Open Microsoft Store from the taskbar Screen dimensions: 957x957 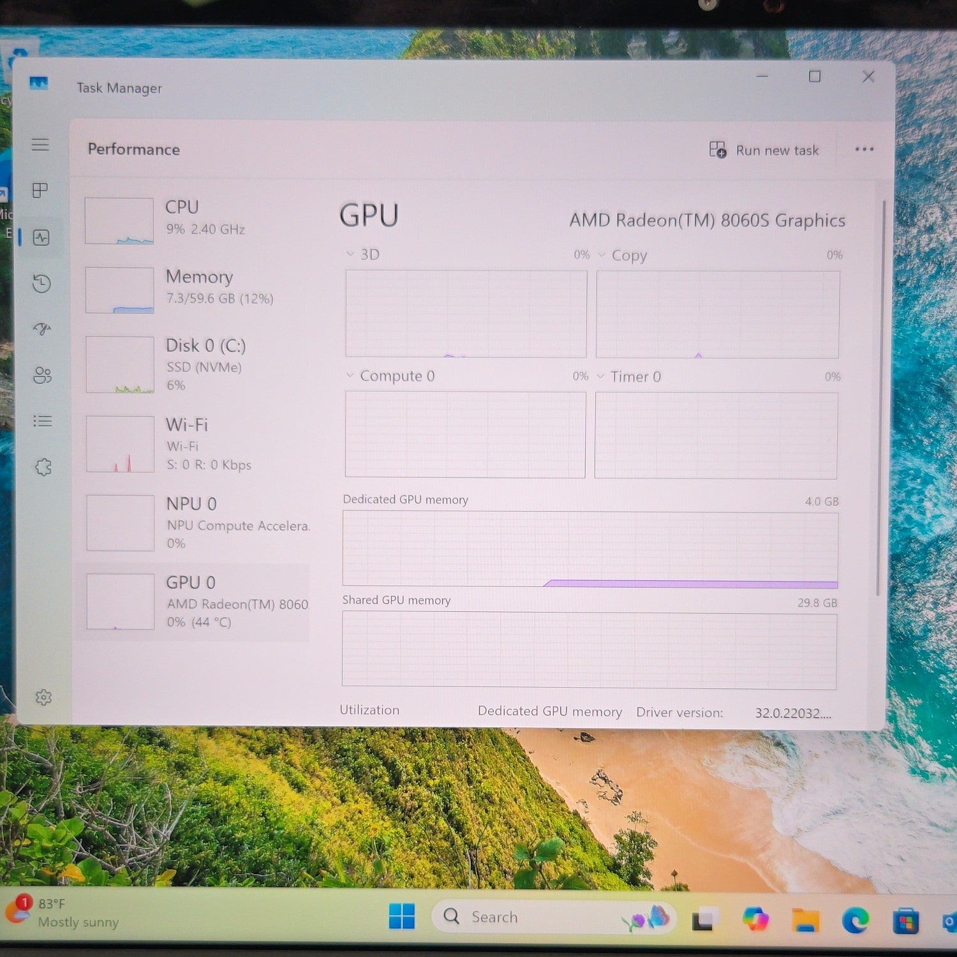point(906,922)
